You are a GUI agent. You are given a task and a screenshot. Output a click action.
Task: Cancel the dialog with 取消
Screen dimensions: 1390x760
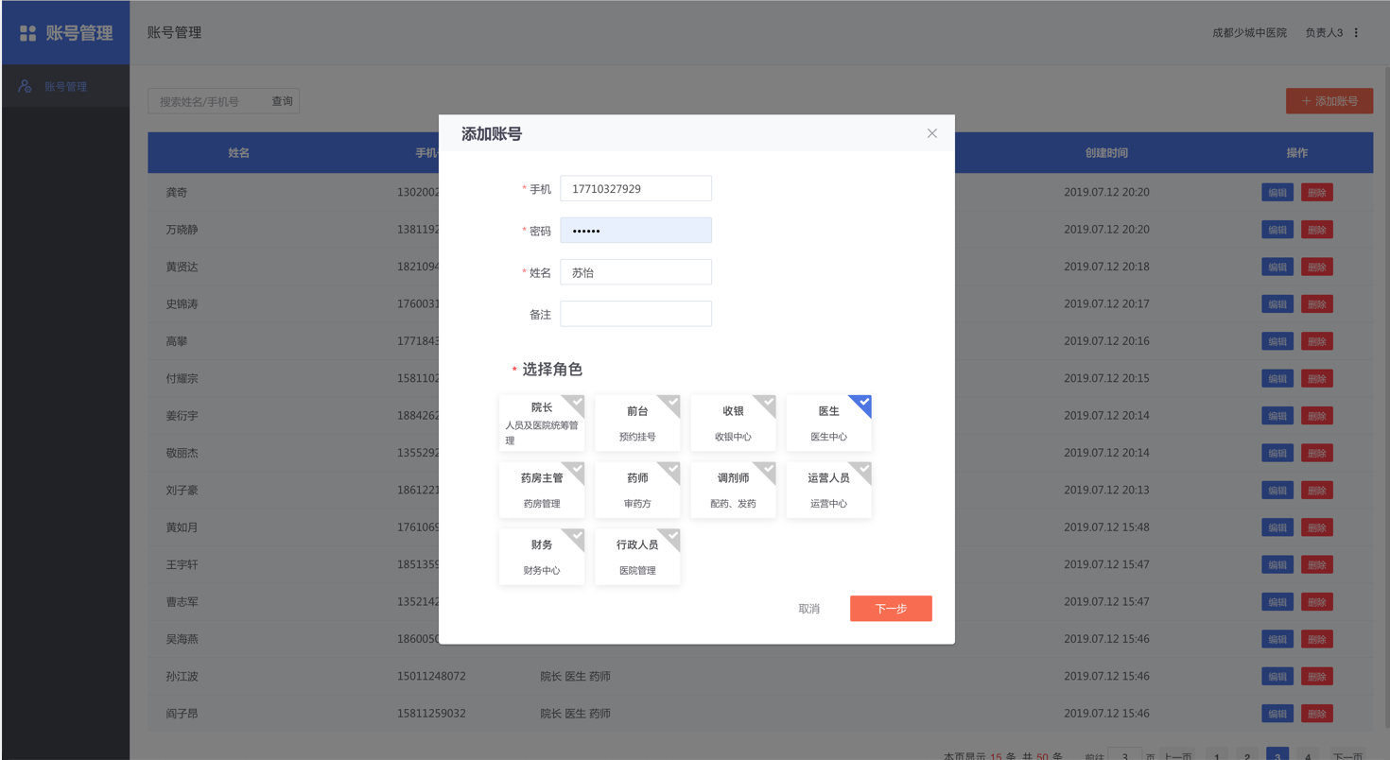(808, 609)
